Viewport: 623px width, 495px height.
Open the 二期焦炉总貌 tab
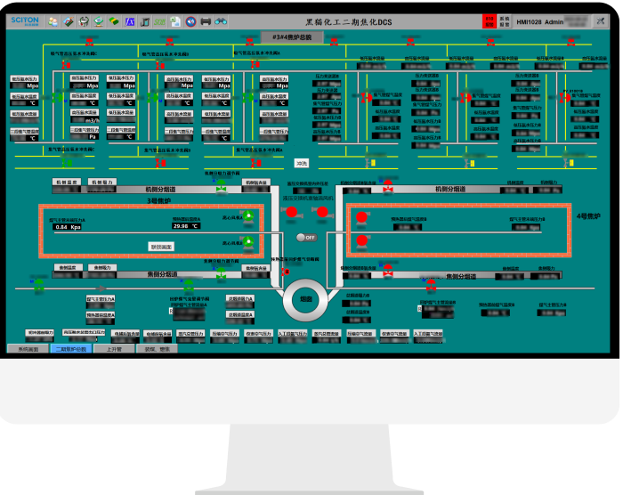coord(71,349)
